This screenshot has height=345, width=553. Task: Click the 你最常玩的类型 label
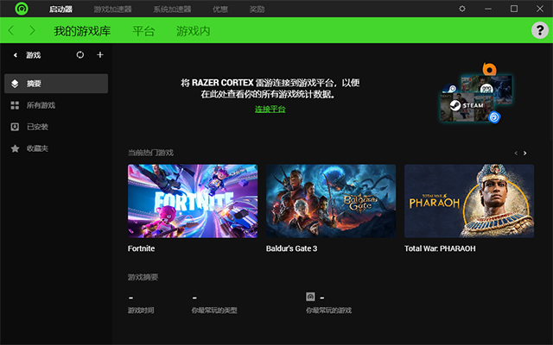tap(214, 310)
